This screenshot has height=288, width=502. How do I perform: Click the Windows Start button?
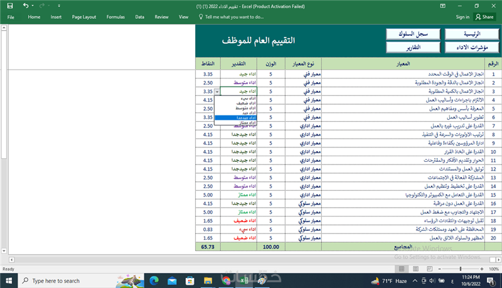click(9, 280)
